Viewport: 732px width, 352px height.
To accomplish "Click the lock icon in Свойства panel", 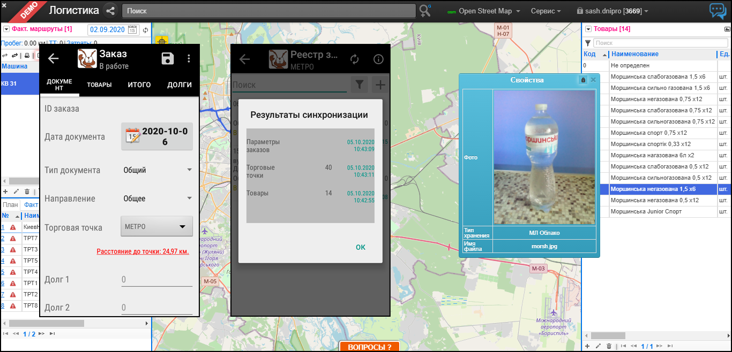I will (x=583, y=80).
